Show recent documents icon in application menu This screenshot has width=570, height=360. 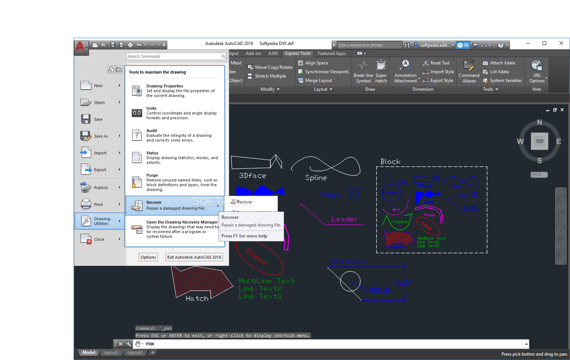(x=111, y=70)
